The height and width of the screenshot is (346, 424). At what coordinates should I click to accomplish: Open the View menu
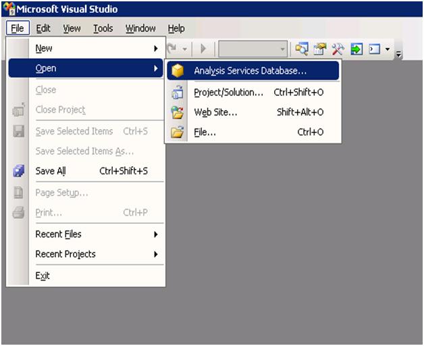(x=72, y=28)
